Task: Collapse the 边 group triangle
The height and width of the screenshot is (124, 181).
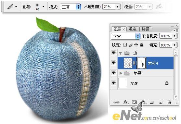Action: pyautogui.click(x=121, y=53)
